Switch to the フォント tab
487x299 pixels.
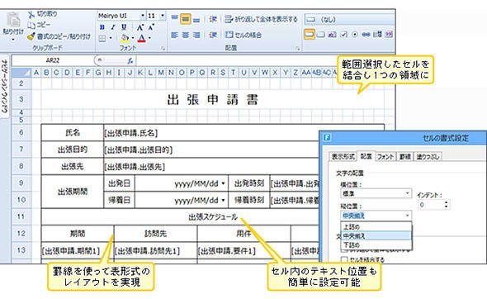(385, 157)
